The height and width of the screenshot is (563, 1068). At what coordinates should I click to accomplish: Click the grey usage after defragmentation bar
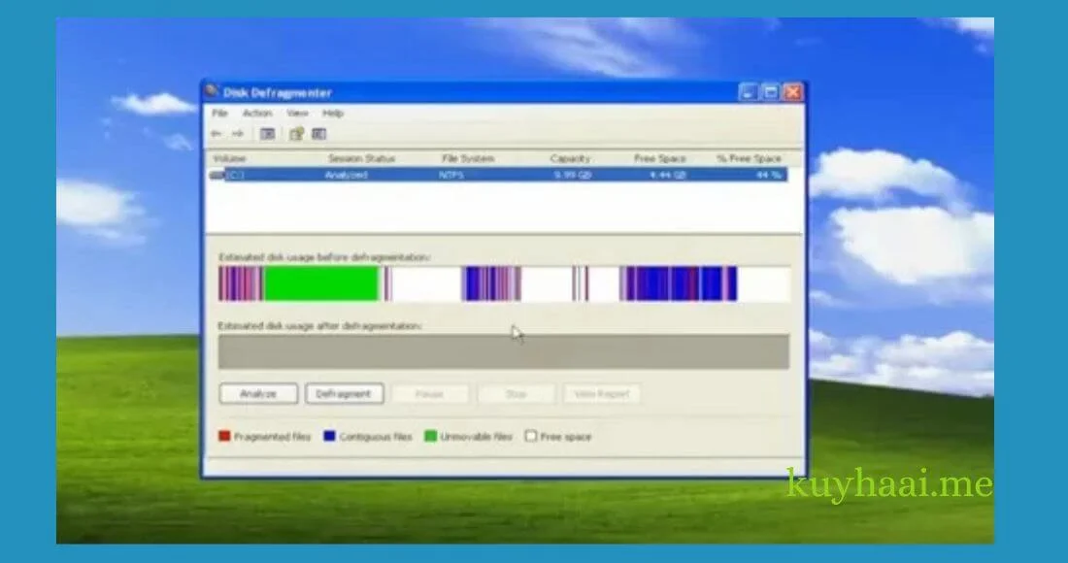click(504, 351)
